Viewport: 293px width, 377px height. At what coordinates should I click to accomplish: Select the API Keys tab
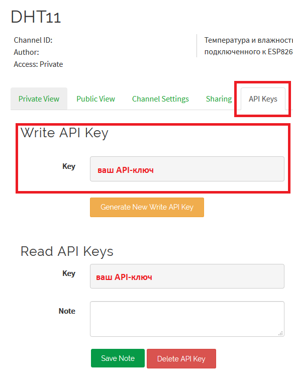(263, 99)
